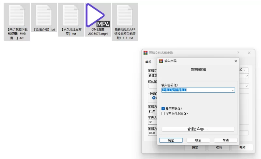This screenshot has width=261, height=159.
Task: Click the split volume field showing 1000
Action: pyautogui.click(x=152, y=133)
